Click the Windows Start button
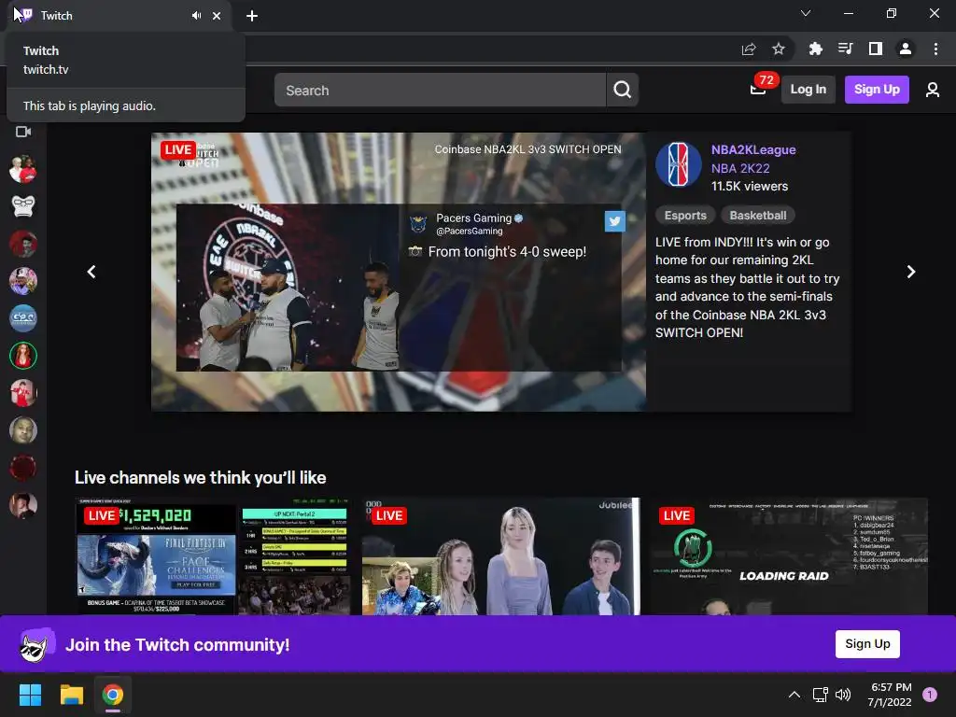 click(30, 695)
